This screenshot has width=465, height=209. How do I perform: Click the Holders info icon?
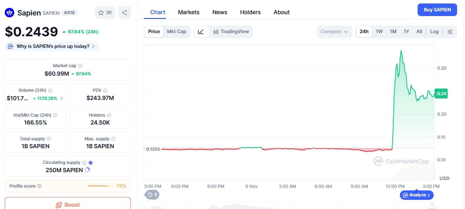coord(109,115)
